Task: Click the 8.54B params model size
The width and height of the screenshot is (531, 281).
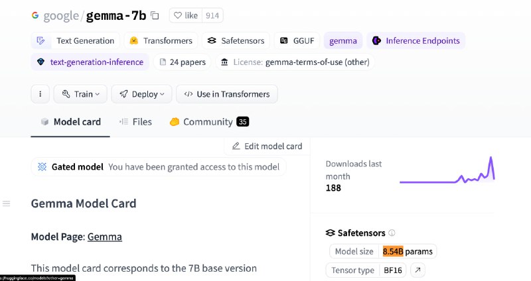Action: [x=408, y=252]
